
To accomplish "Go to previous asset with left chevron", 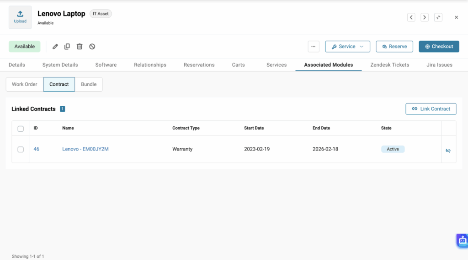I will coord(411,17).
